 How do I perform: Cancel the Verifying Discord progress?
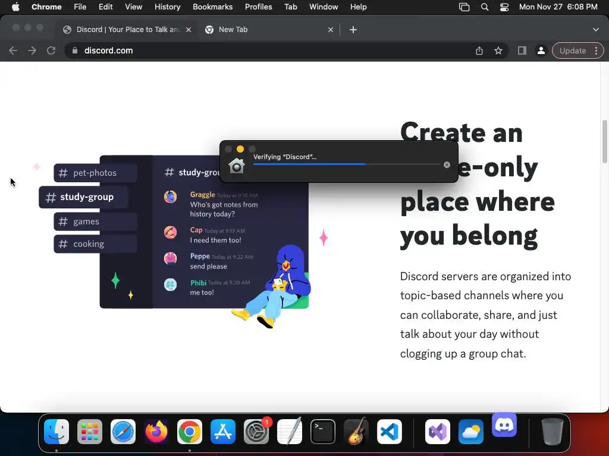pyautogui.click(x=447, y=165)
